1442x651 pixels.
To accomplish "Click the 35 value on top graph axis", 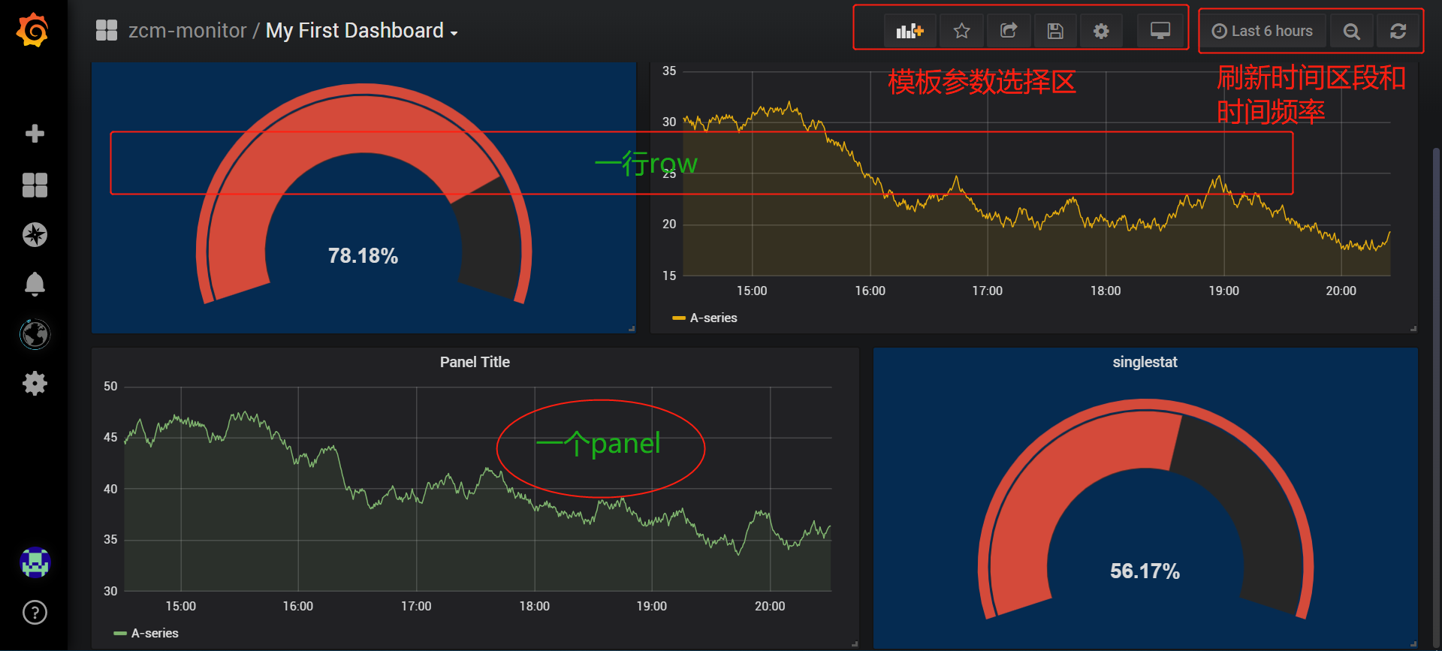I will (669, 71).
